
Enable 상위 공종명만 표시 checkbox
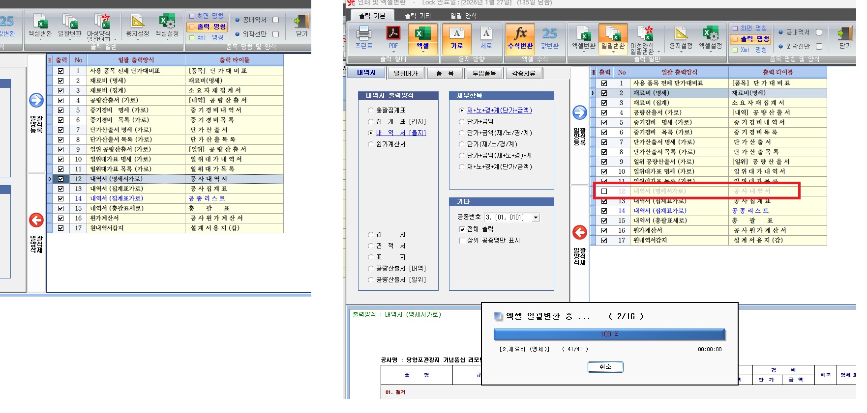pyautogui.click(x=462, y=241)
